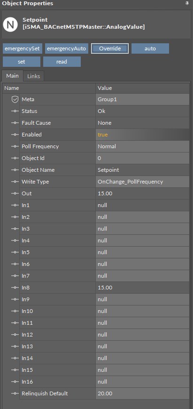Open the Write Type OnChange_PollFrequency dropdown
The height and width of the screenshot is (409, 193).
(x=142, y=182)
